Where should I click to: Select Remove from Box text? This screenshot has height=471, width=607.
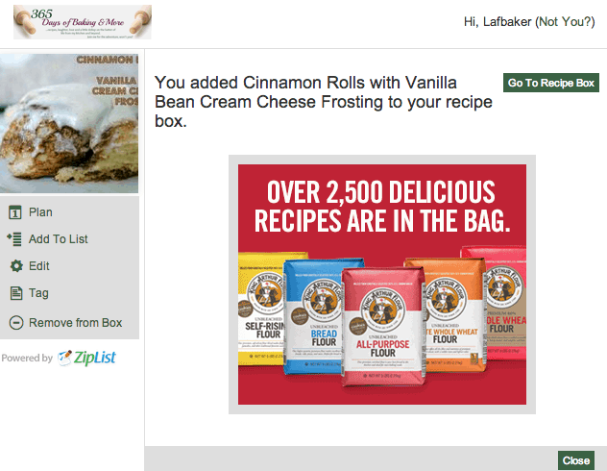[x=76, y=323]
